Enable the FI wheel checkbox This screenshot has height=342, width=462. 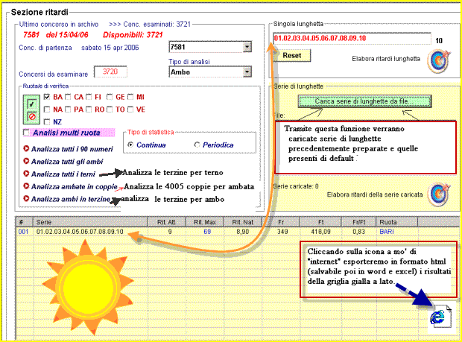89,97
